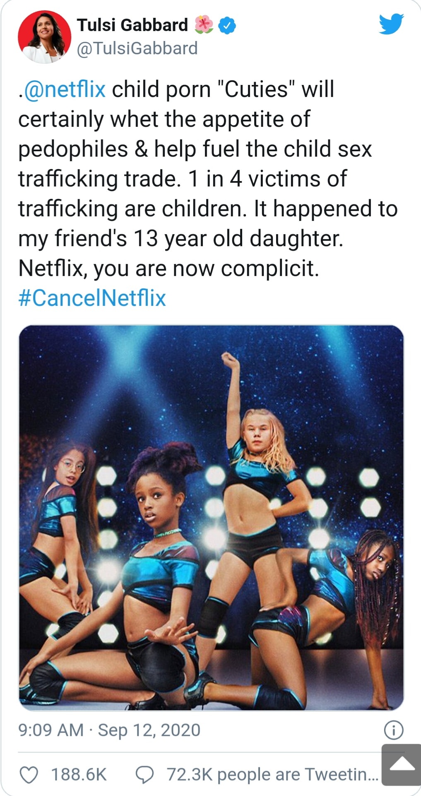Open the tweet info circle icon
The height and width of the screenshot is (796, 421).
point(393,731)
